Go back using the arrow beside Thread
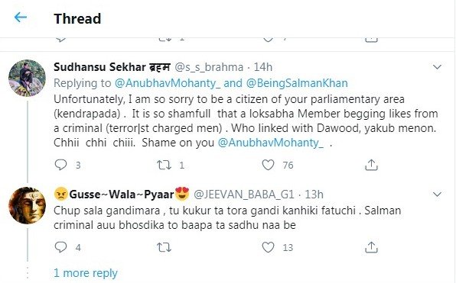 [21, 18]
